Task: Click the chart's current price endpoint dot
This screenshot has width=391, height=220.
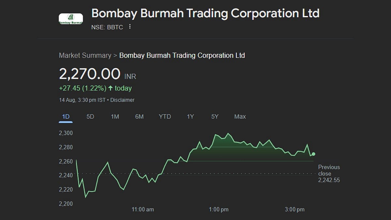Action: tap(313, 154)
